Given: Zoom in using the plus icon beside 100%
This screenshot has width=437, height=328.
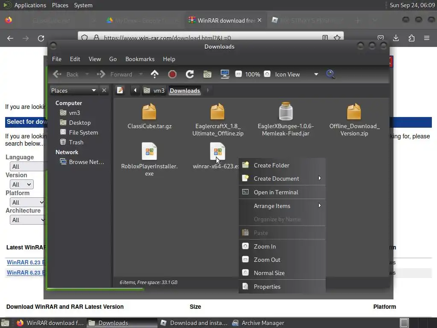Looking at the screenshot, I should pyautogui.click(x=267, y=74).
